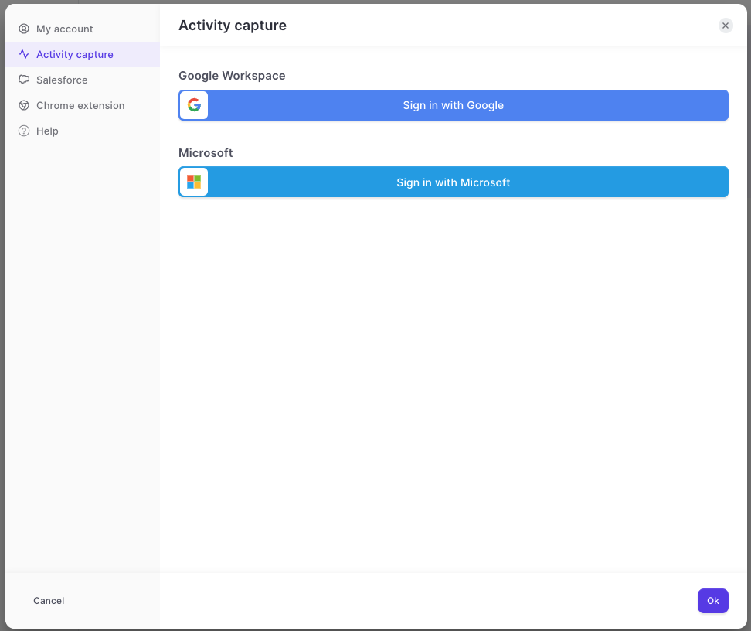Close the Activity capture dialog
Screen dimensions: 751x631
(x=726, y=26)
